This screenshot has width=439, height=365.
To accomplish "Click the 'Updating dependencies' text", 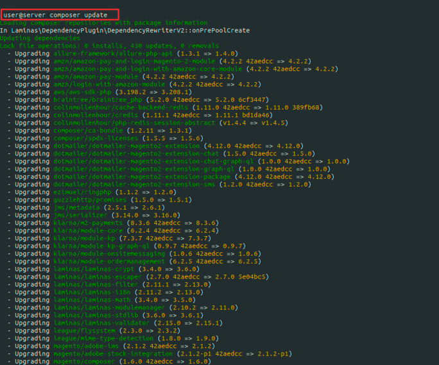I will [40, 38].
